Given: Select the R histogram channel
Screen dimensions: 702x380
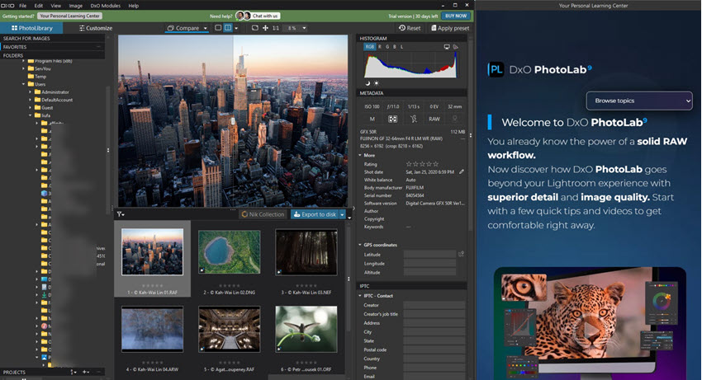Looking at the screenshot, I should (380, 46).
